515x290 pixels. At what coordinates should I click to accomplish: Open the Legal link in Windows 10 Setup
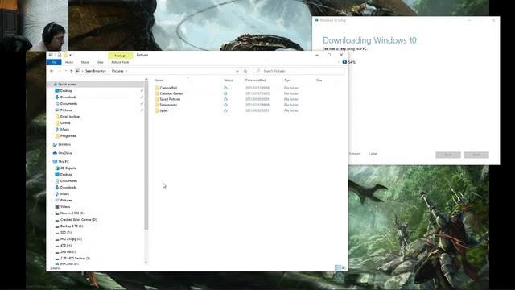click(373, 154)
